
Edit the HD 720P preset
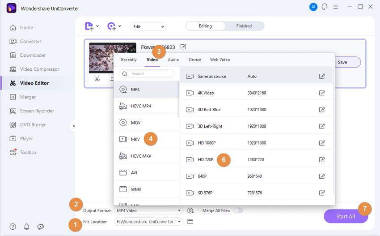(321, 159)
